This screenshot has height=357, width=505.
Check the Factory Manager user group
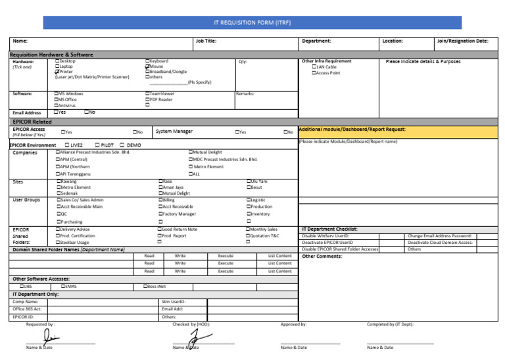pos(160,214)
